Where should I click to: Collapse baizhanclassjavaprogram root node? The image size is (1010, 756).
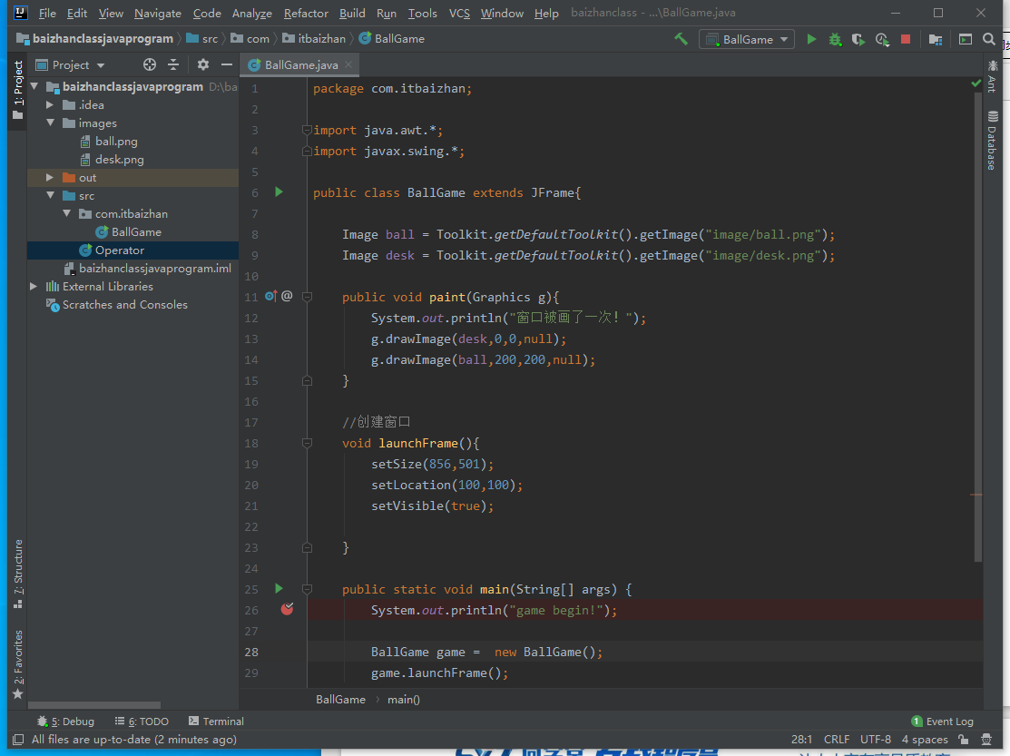pos(34,85)
